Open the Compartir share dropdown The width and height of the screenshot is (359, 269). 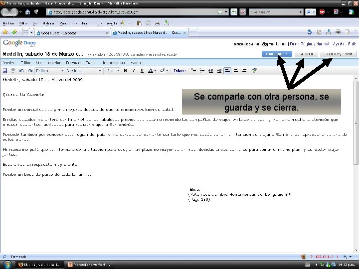277,54
